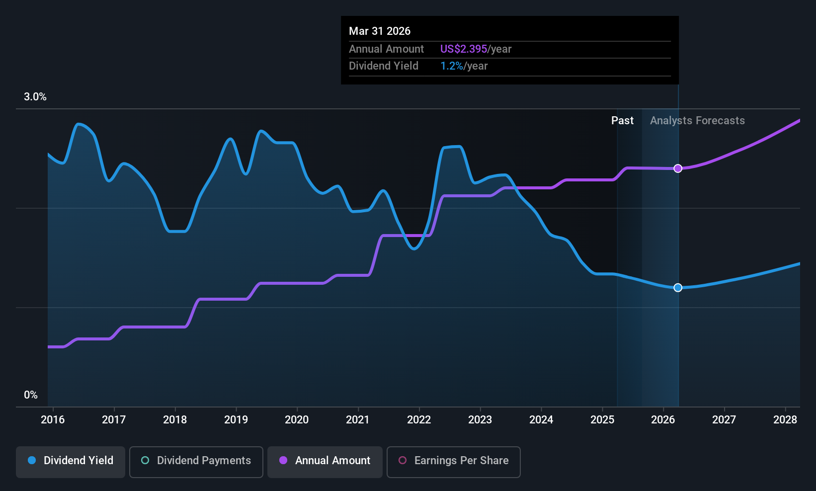Image resolution: width=816 pixels, height=491 pixels.
Task: Toggle the Dividend Payments legend series
Action: coord(196,462)
